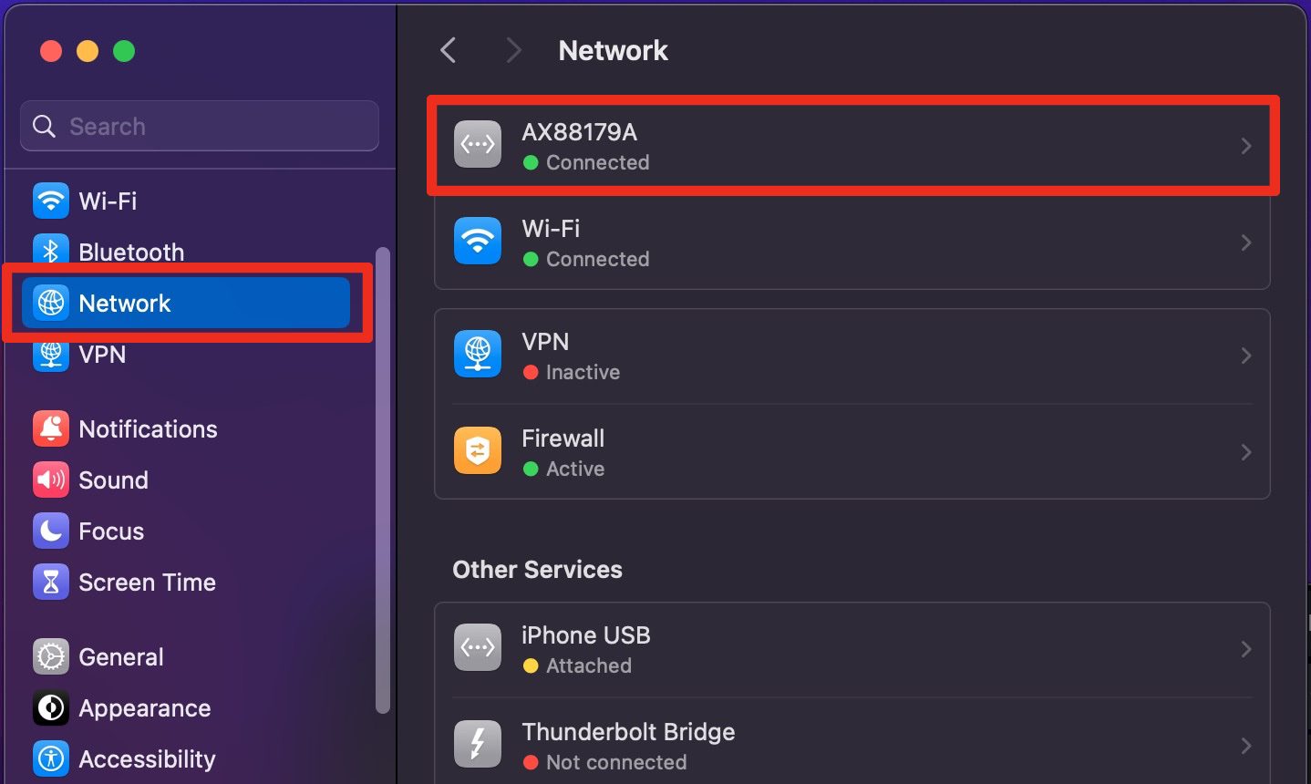Viewport: 1311px width, 784px height.
Task: Go to the Accessibility settings section
Action: 146,758
